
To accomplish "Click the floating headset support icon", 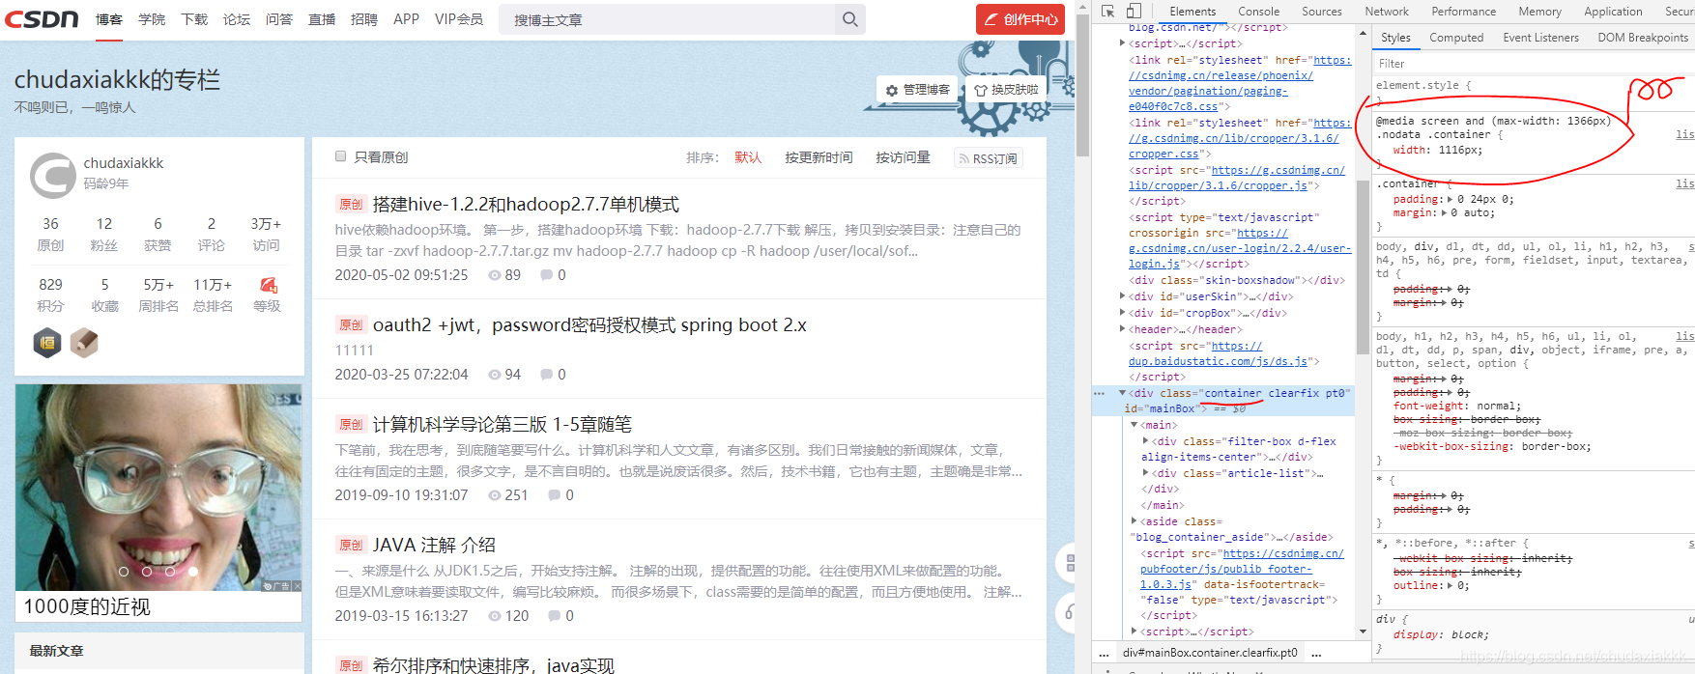I will click(1069, 611).
